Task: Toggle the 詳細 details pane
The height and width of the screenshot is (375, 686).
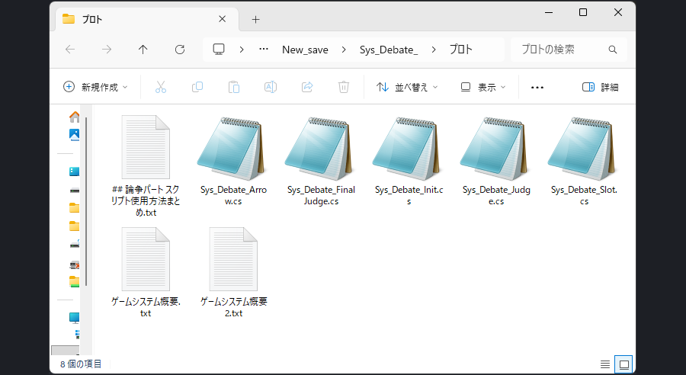Action: tap(600, 87)
